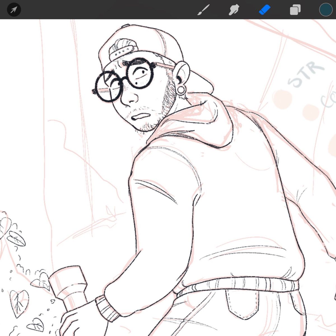Tap the flashlight head on the canvas
Image resolution: width=336 pixels, height=336 pixels.
67,280
